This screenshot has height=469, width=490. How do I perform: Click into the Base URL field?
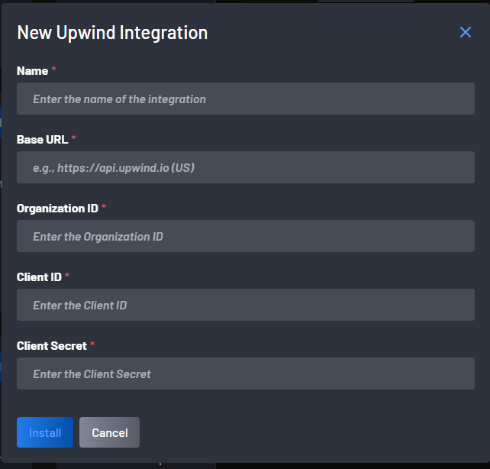coord(245,167)
